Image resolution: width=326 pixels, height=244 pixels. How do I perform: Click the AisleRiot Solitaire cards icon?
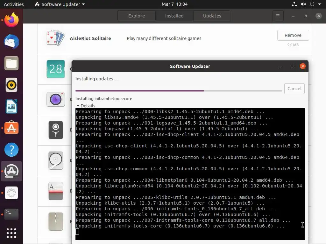[56, 38]
